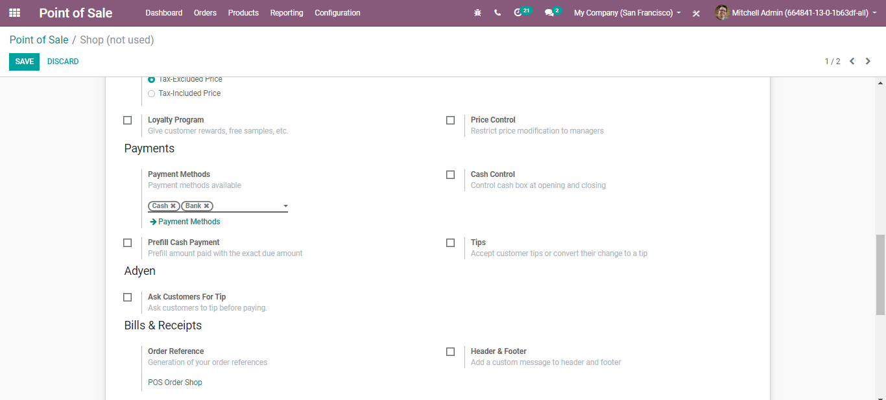
Task: Click the close X icon near company name
Action: tap(696, 13)
